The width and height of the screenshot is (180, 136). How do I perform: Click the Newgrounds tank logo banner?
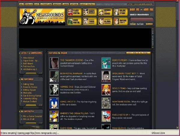click(x=42, y=17)
